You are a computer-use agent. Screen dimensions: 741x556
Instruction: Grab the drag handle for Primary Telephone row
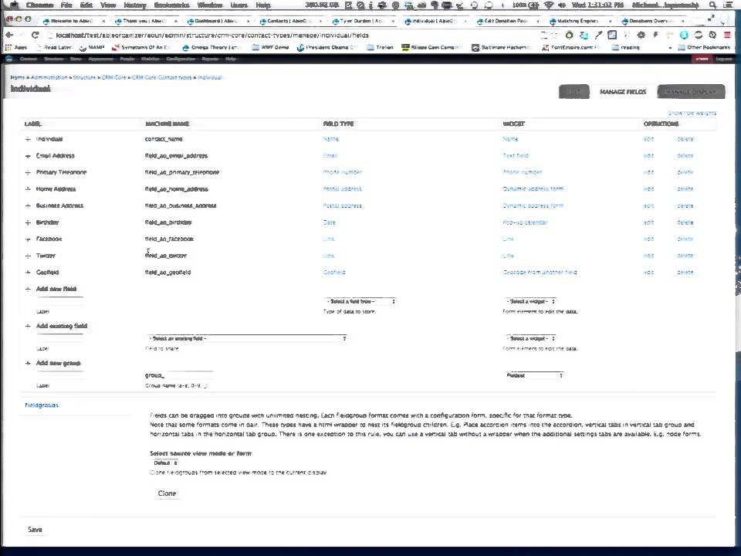(28, 172)
